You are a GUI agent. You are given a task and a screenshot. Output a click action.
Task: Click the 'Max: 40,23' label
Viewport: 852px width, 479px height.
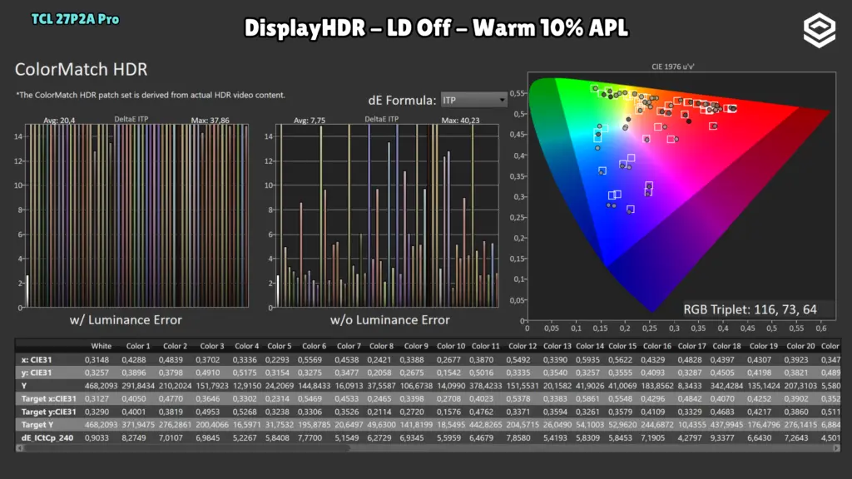coord(460,120)
